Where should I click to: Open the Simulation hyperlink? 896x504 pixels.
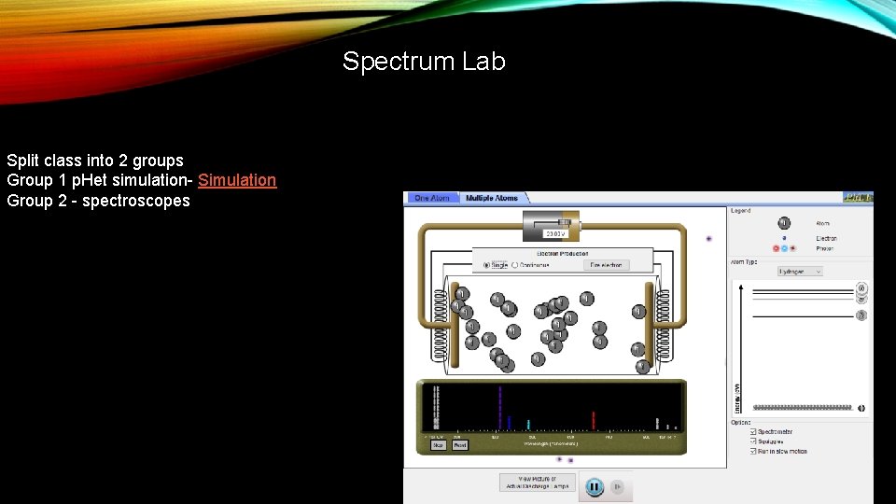[237, 180]
